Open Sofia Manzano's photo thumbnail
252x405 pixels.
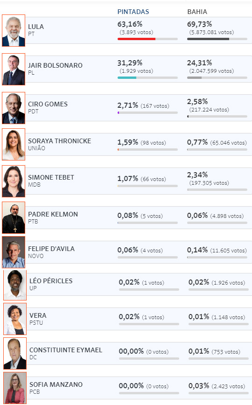tap(15, 388)
